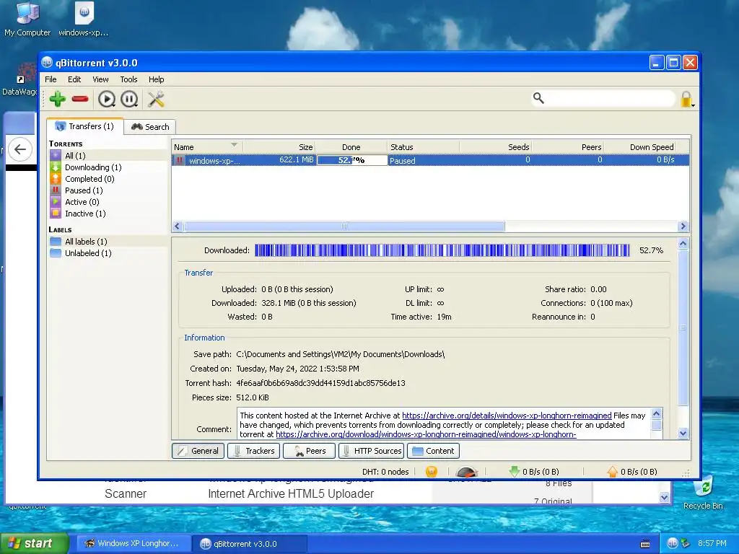Open the archive.org/details link in Comment
Viewport: 739px width, 554px height.
[507, 415]
